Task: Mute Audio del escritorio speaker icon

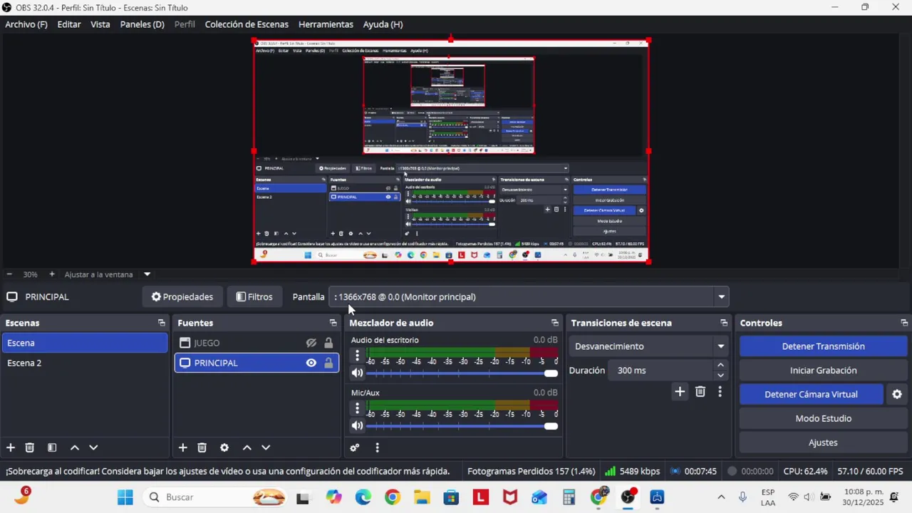Action: coord(357,373)
